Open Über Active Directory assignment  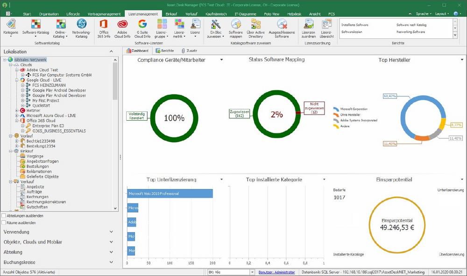point(255,28)
